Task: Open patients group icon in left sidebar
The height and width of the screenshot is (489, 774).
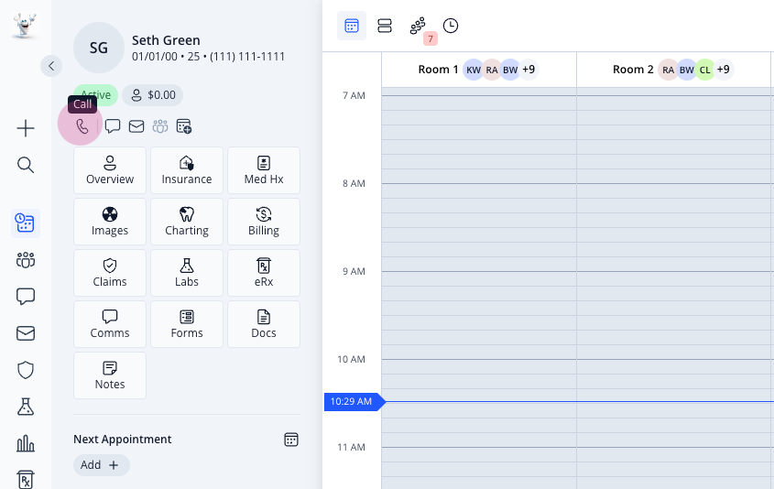Action: [26, 259]
